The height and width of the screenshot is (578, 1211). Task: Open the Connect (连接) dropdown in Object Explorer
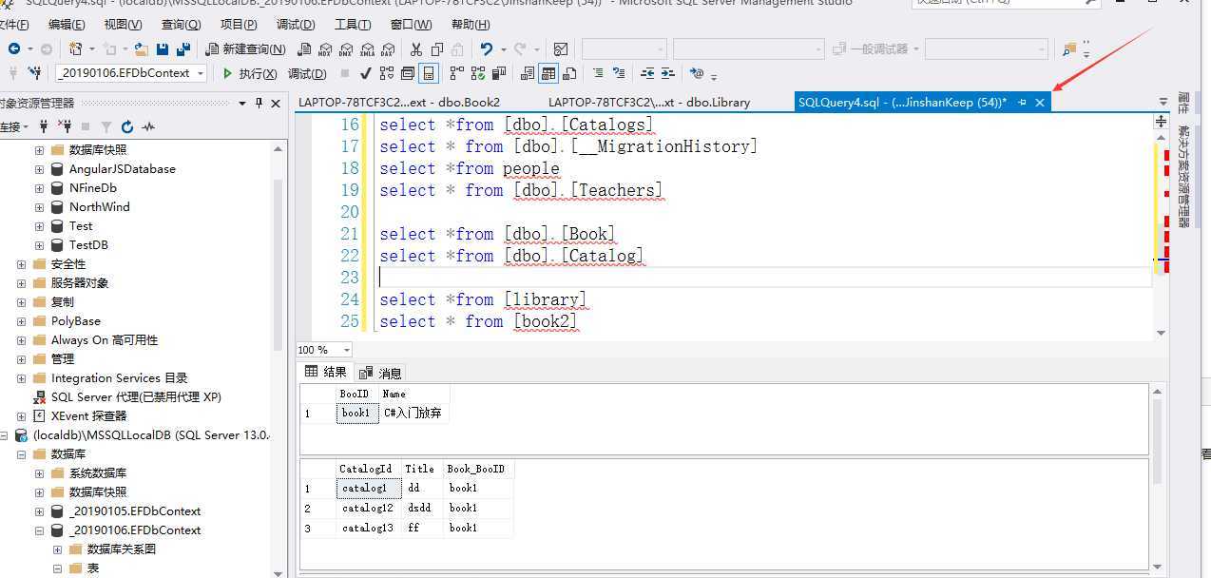point(13,126)
